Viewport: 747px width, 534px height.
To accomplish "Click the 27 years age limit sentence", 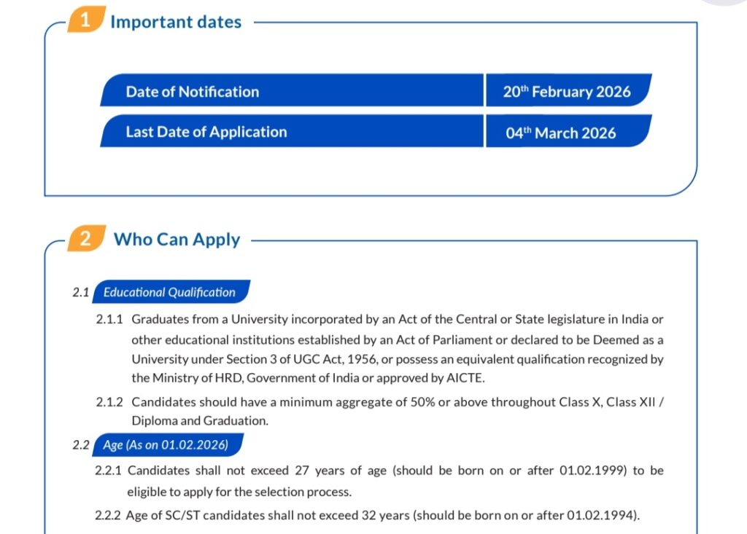I will [x=395, y=481].
